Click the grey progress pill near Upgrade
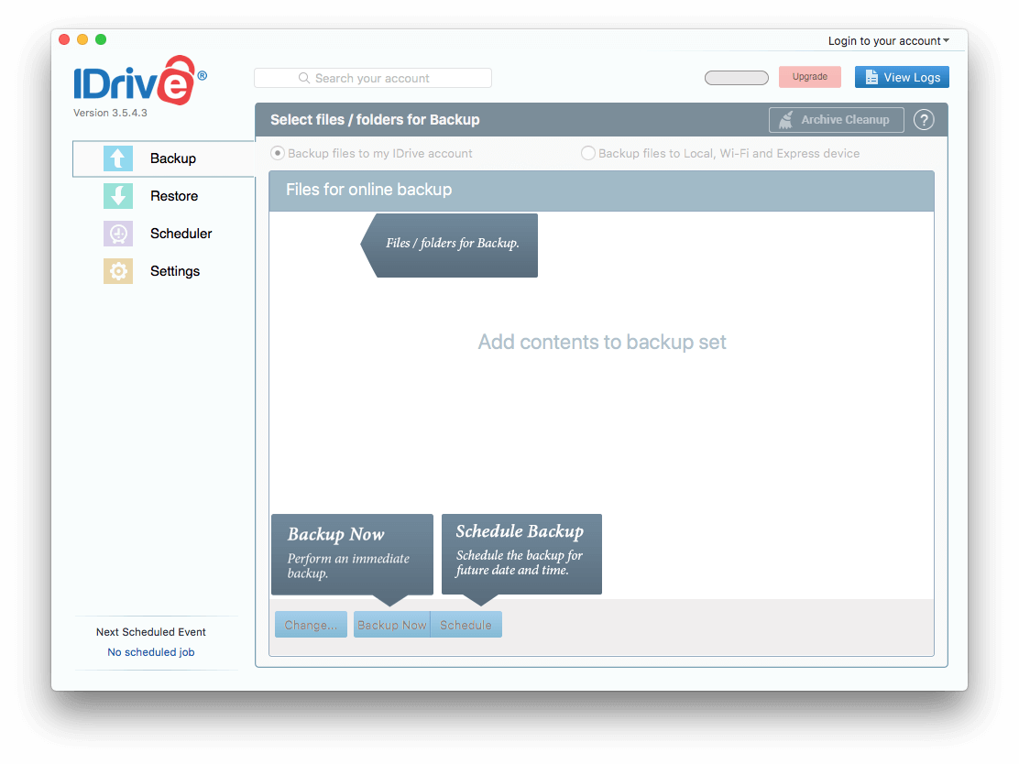This screenshot has width=1019, height=764. point(737,77)
